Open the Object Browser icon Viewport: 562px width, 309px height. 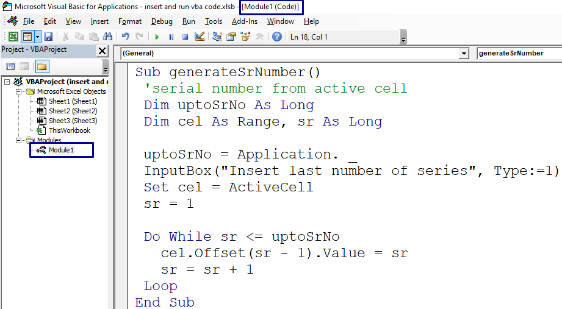click(245, 37)
